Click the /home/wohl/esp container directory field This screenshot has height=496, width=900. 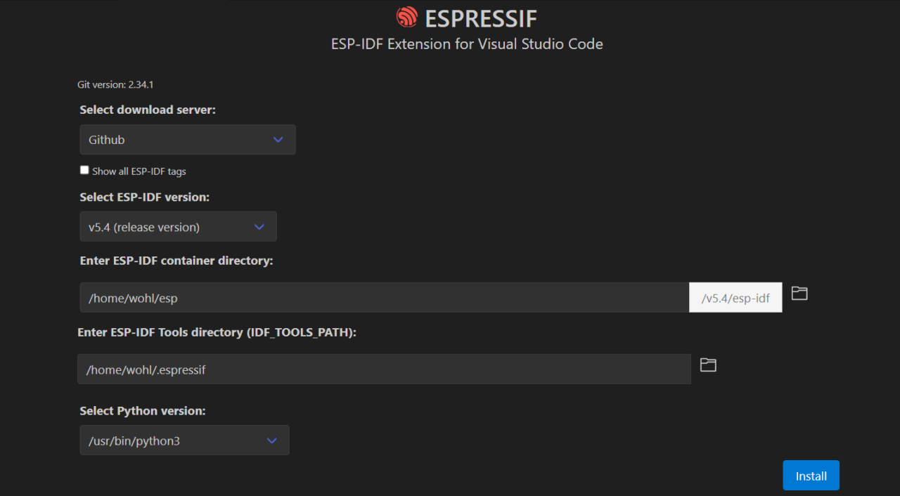click(x=384, y=298)
